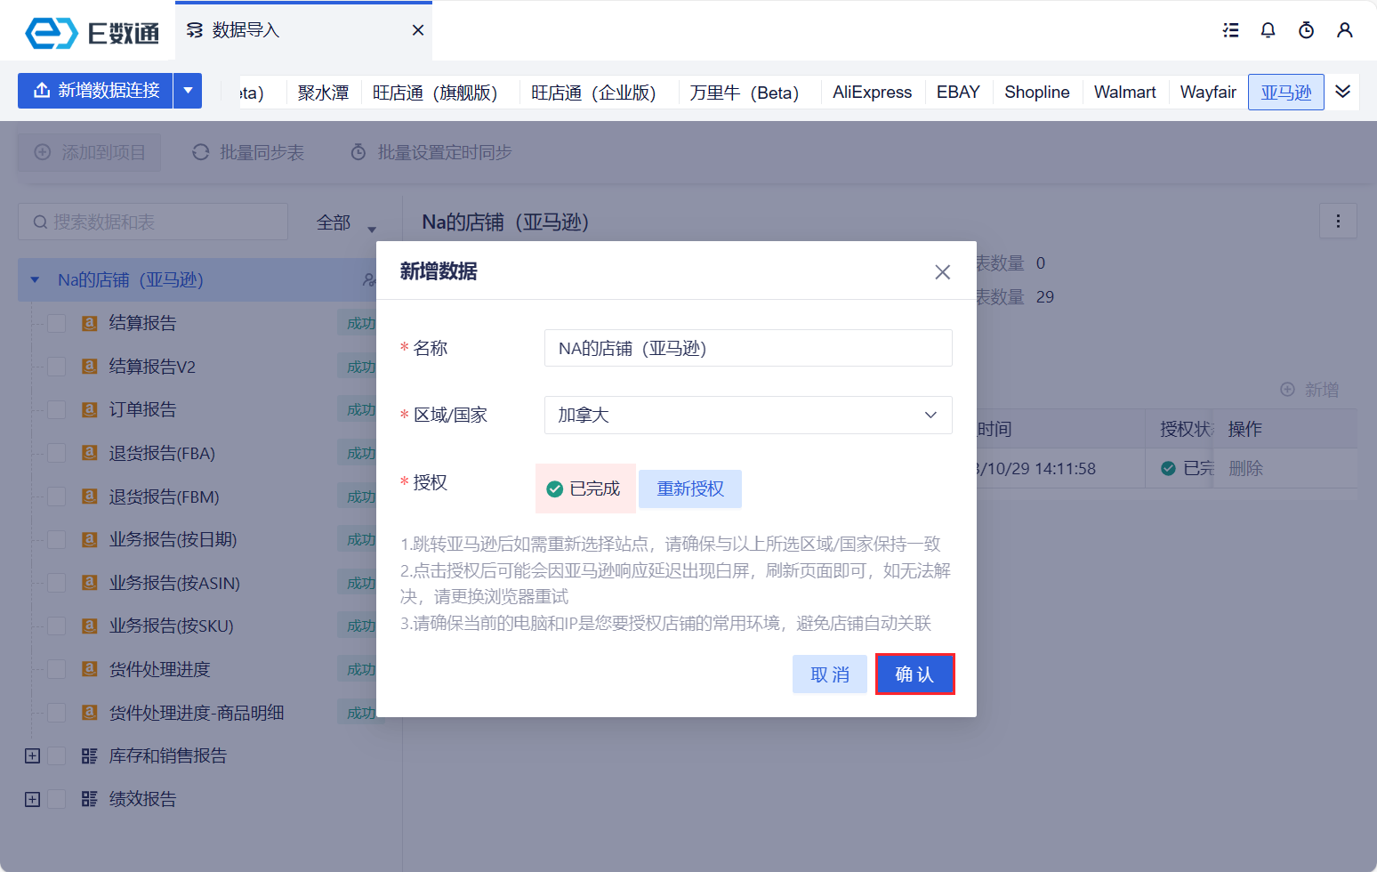Expand the 库存和销售报告 group
This screenshot has height=872, width=1377.
tap(32, 755)
